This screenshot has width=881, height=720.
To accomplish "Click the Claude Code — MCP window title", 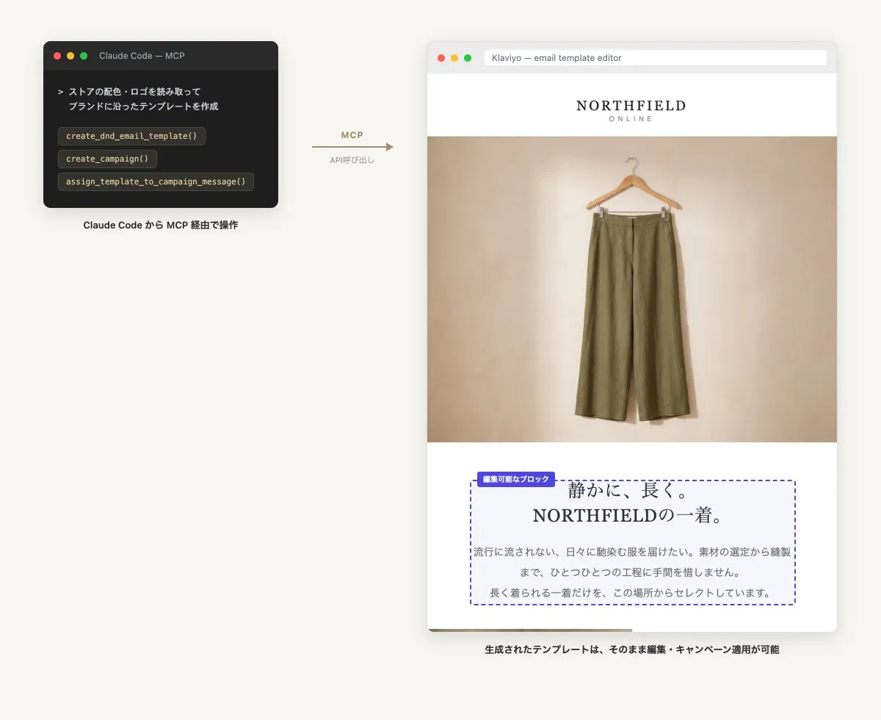I will pyautogui.click(x=142, y=56).
